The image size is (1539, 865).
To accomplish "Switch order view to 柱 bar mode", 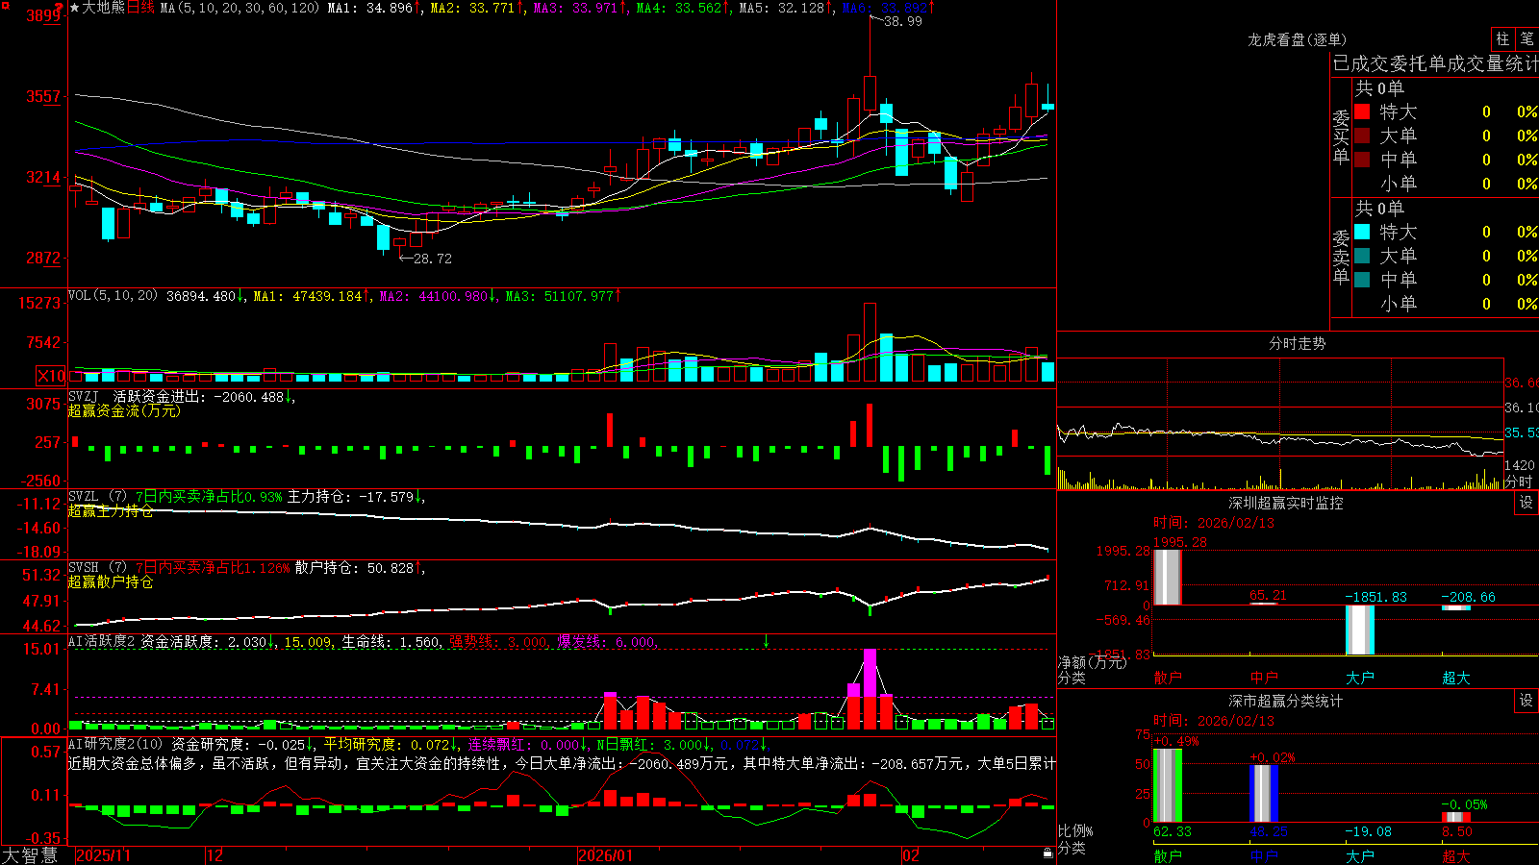I will click(1502, 38).
